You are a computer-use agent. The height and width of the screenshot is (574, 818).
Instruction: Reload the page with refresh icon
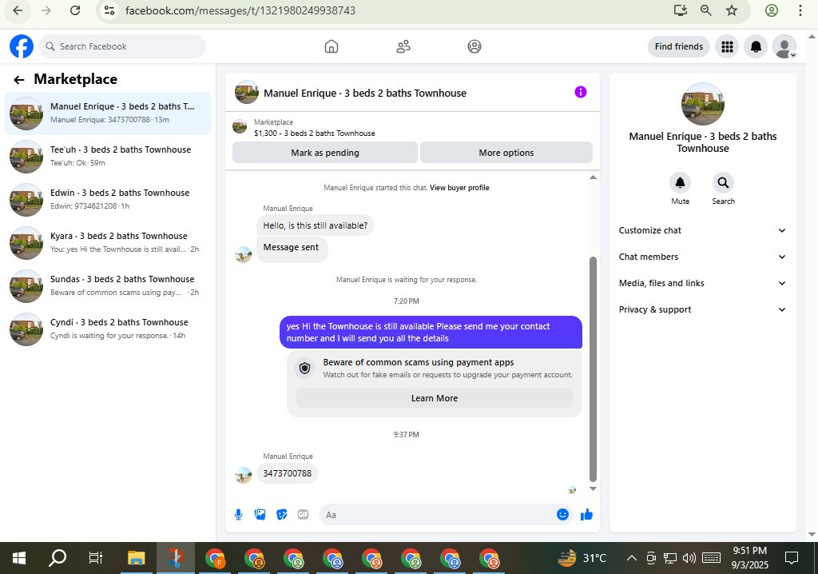[75, 10]
